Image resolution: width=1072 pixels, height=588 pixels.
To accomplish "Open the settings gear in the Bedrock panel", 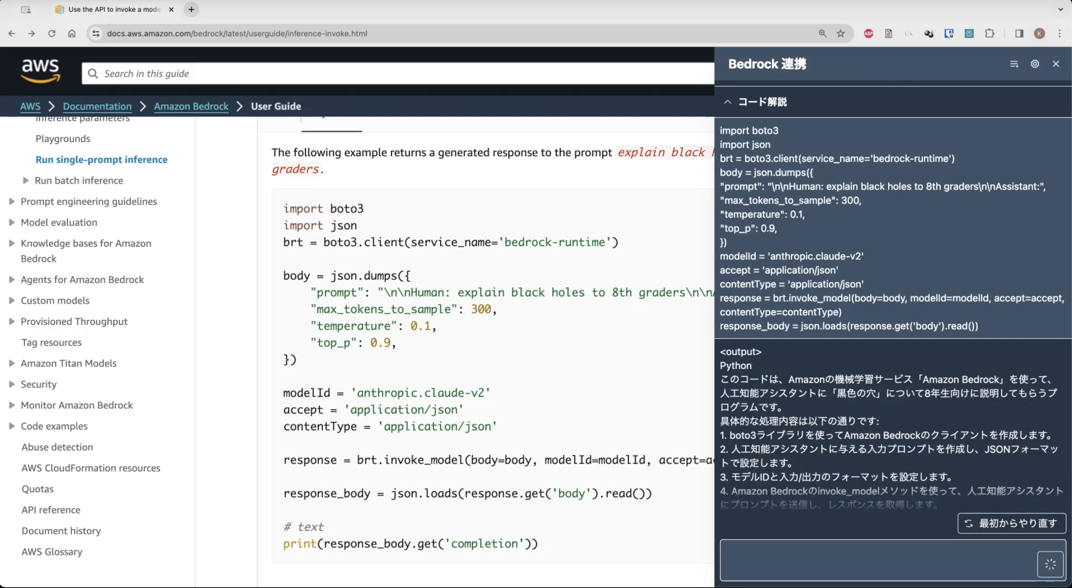I will coord(1035,64).
